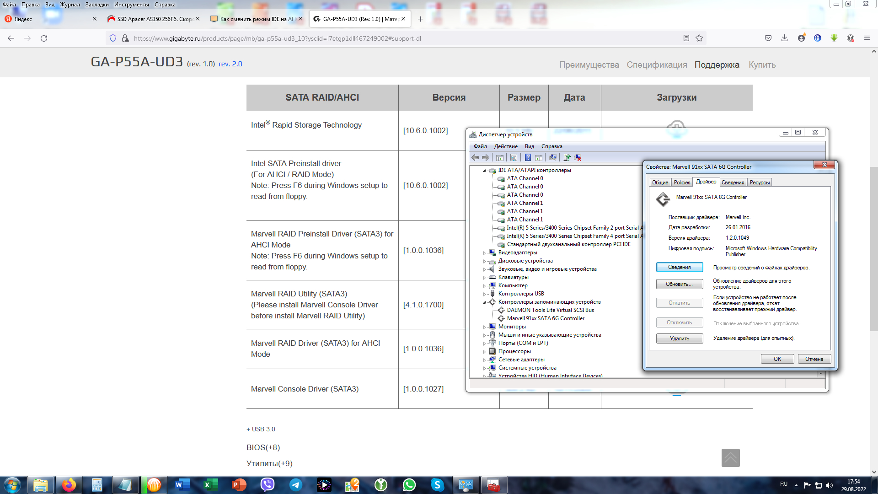The height and width of the screenshot is (494, 878).
Task: Open Telegram from the taskbar
Action: 295,484
